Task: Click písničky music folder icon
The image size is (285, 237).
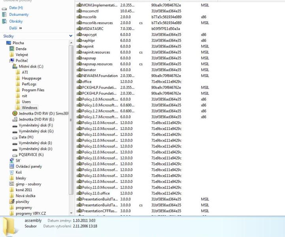Action: click(12, 201)
